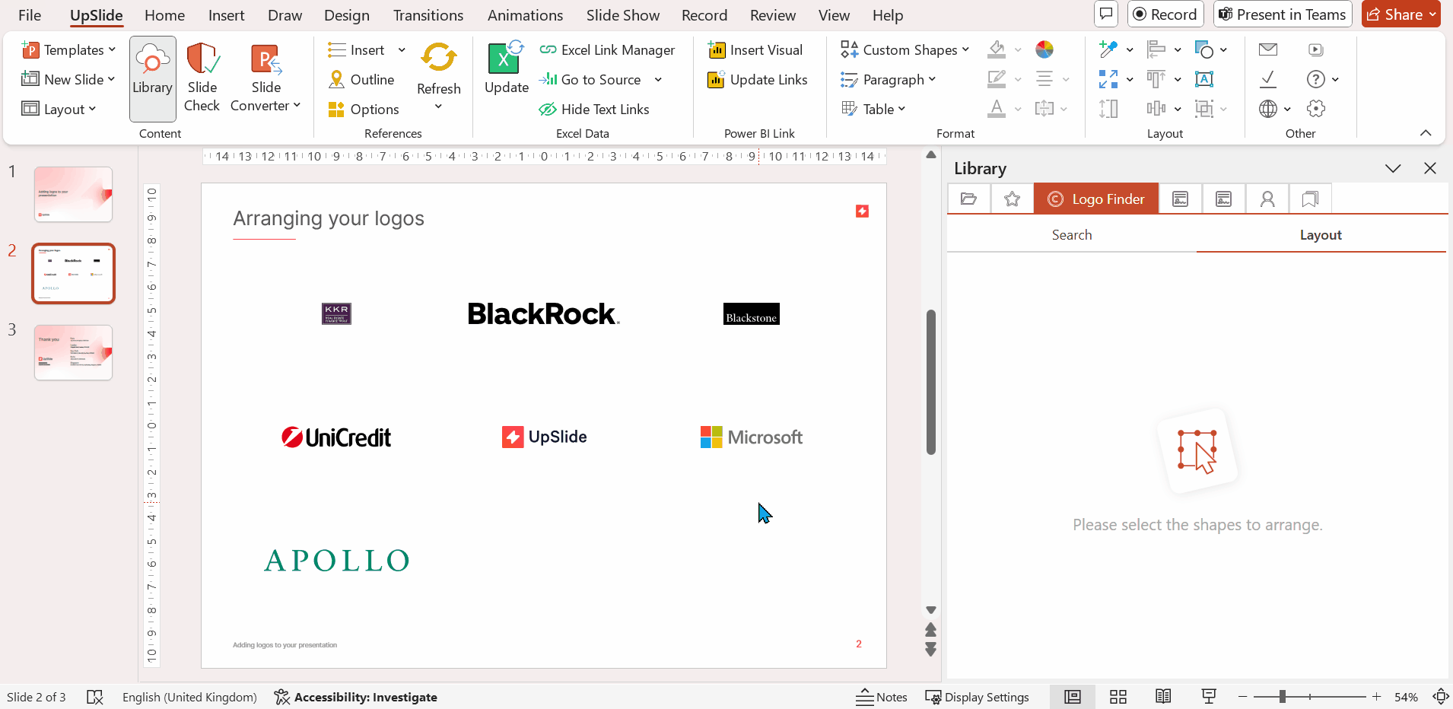Open the Layout dropdown in Content group
This screenshot has width=1453, height=709.
[59, 109]
